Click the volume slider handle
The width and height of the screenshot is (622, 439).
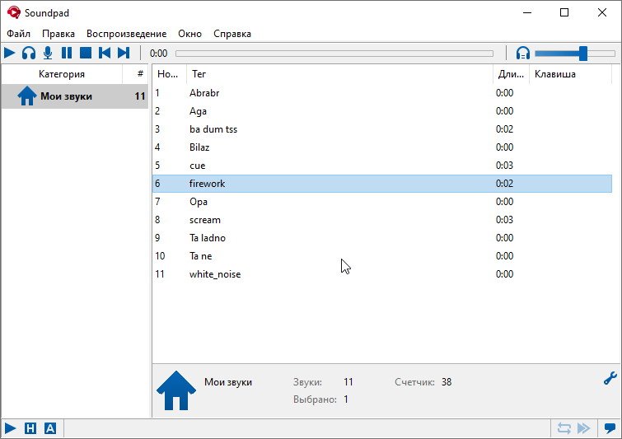click(582, 54)
